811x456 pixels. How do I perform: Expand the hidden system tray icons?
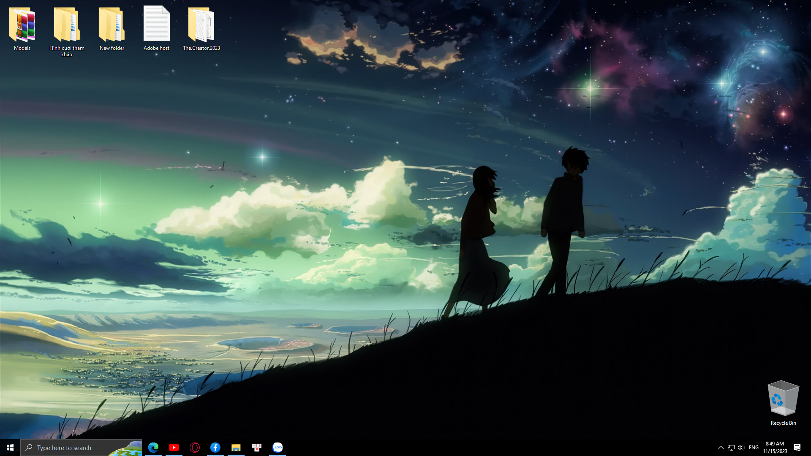(x=721, y=448)
